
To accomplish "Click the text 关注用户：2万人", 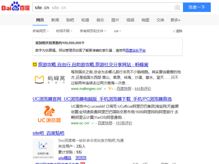I will click(72, 146).
